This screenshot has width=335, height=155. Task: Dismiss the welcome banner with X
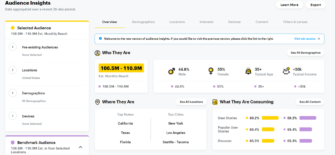click(x=319, y=39)
